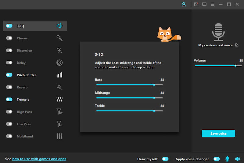Select the Delay effect label
Screen dimensions: 244x163
21,63
